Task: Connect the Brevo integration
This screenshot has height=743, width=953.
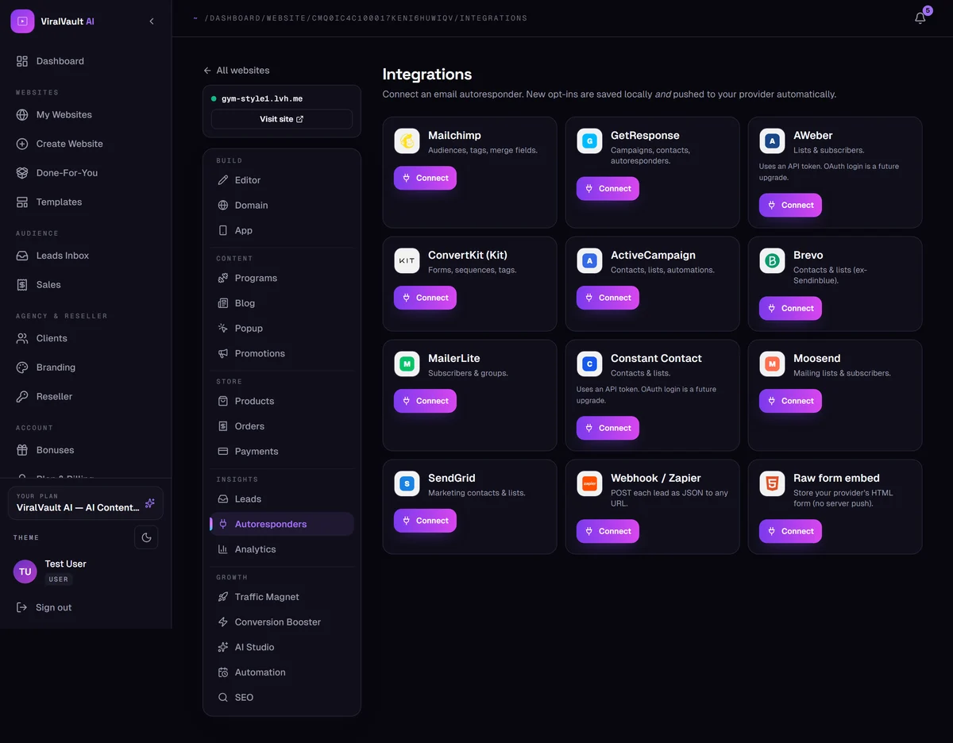Action: (790, 308)
